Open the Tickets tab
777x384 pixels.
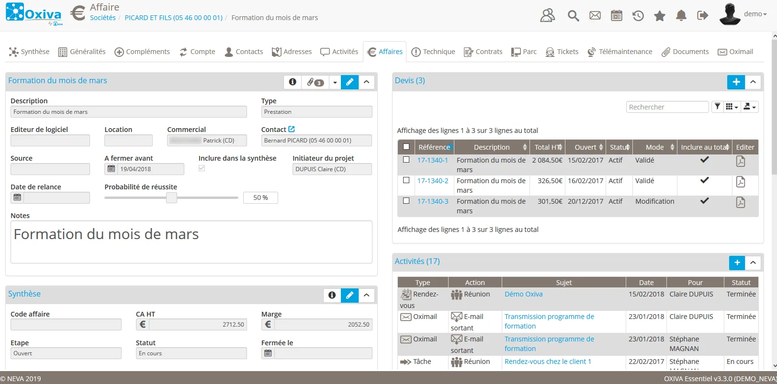point(562,52)
